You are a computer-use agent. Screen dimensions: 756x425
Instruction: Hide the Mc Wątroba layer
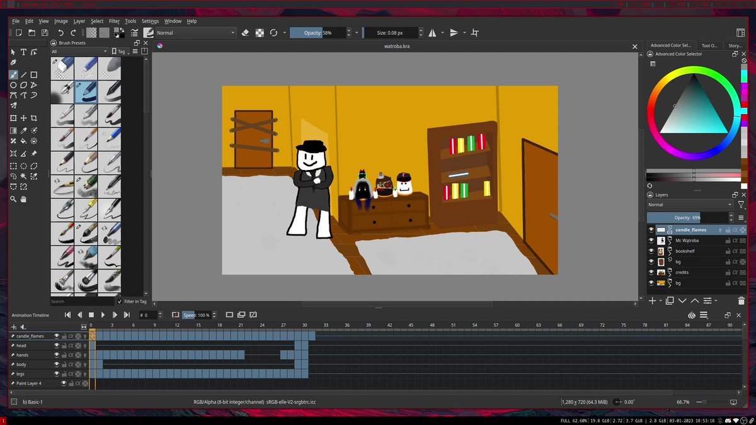(x=651, y=241)
